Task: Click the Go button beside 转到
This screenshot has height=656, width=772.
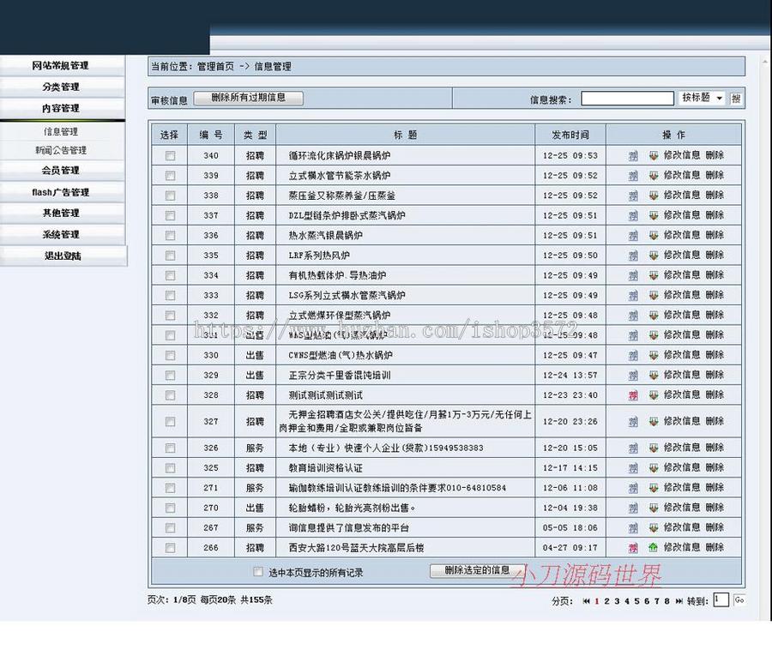Action: [739, 601]
